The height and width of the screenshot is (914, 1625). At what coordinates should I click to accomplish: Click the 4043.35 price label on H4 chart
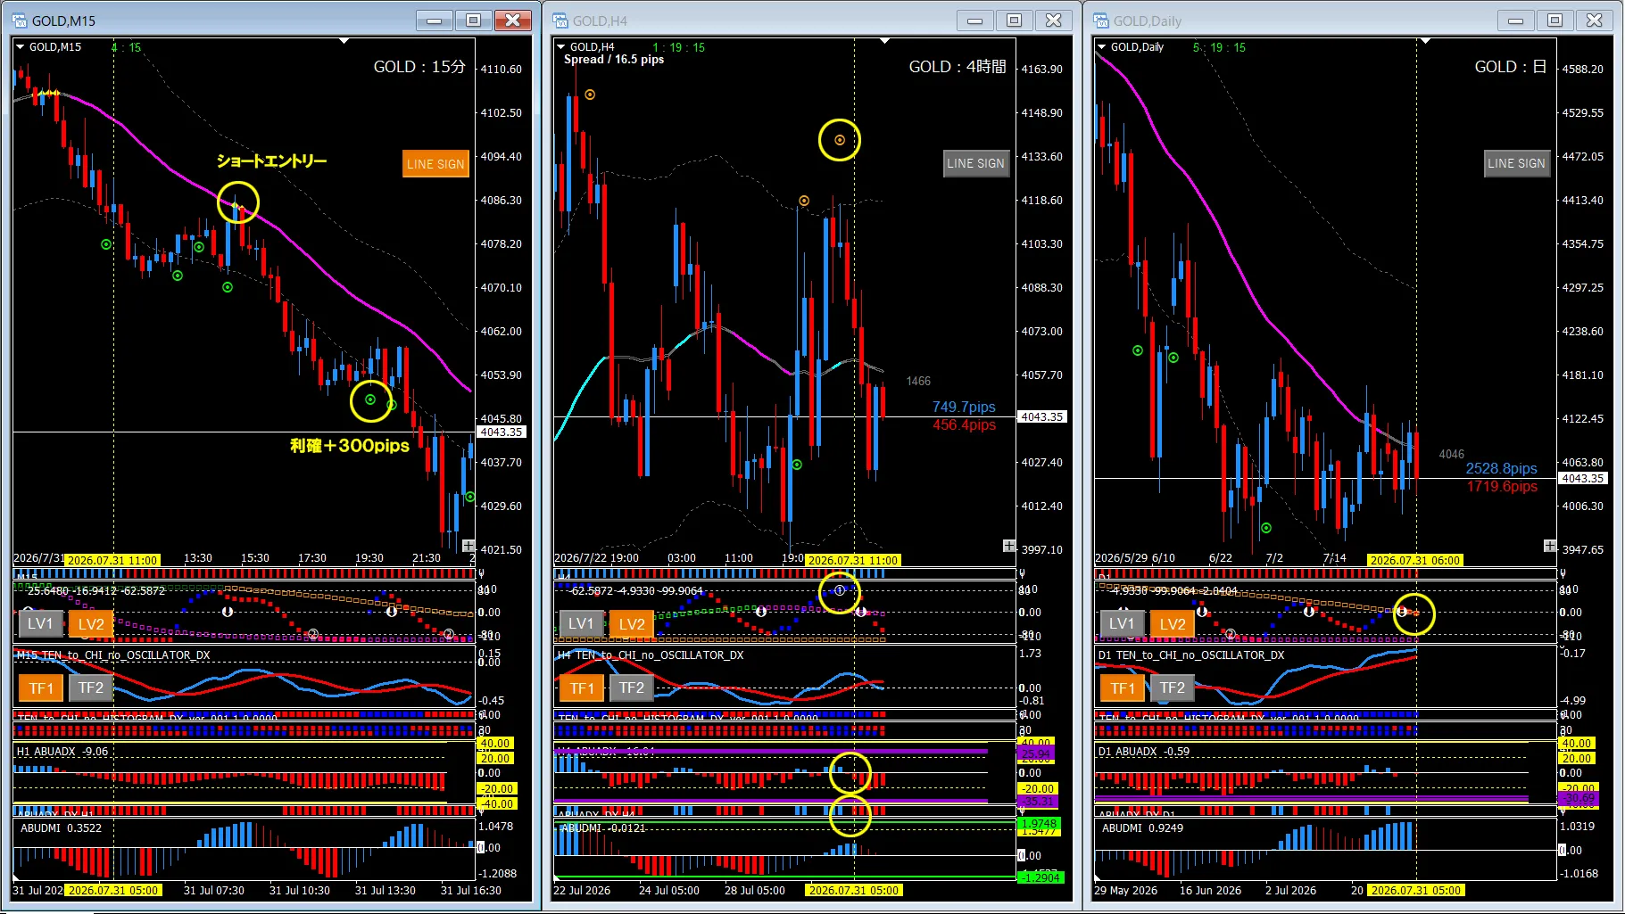[x=1042, y=417]
